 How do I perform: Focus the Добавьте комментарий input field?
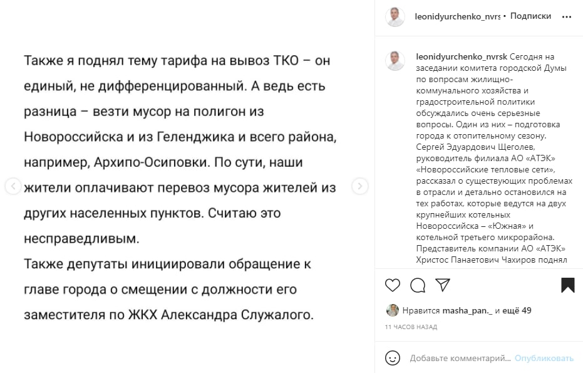460,358
